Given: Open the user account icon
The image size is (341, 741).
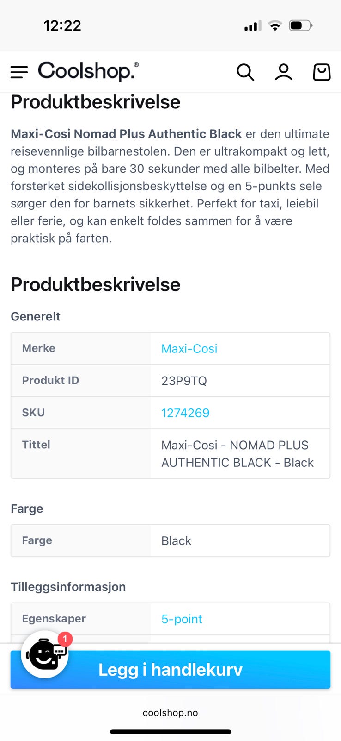Looking at the screenshot, I should (x=284, y=72).
